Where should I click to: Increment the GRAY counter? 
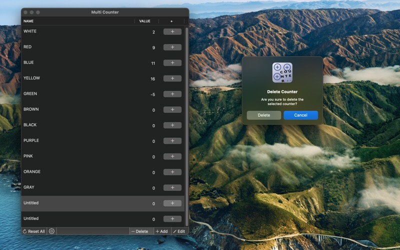pos(172,187)
